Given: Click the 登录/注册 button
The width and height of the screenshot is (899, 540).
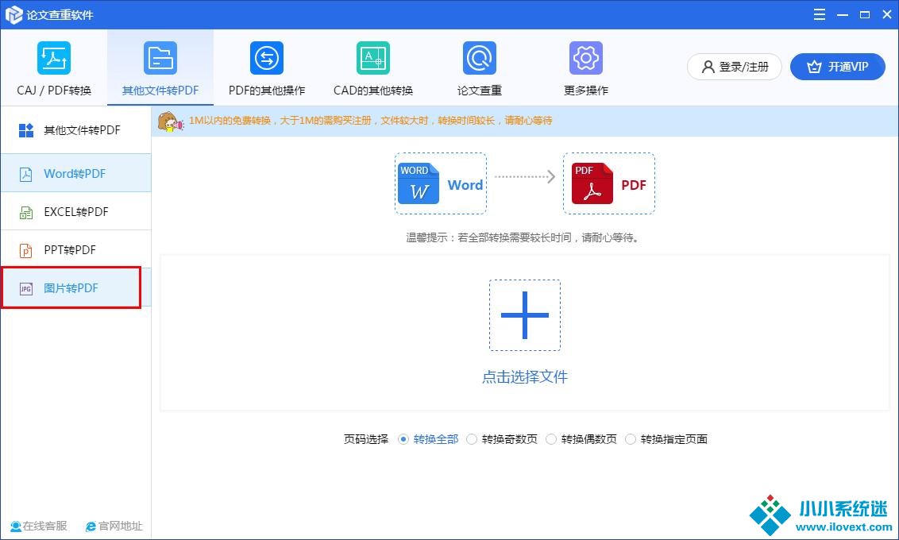Looking at the screenshot, I should point(734,67).
